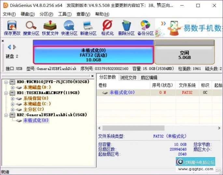Expand the 主分区(2) node

click(x=12, y=110)
